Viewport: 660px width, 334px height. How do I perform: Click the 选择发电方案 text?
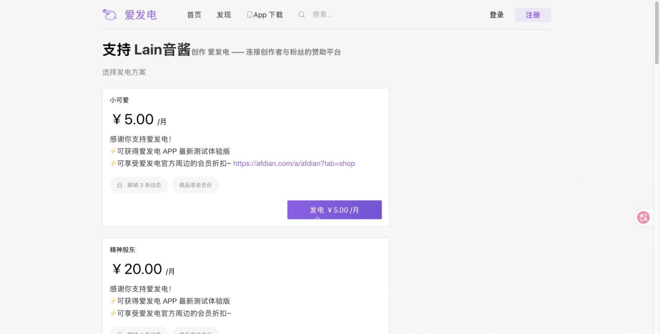[x=124, y=72]
